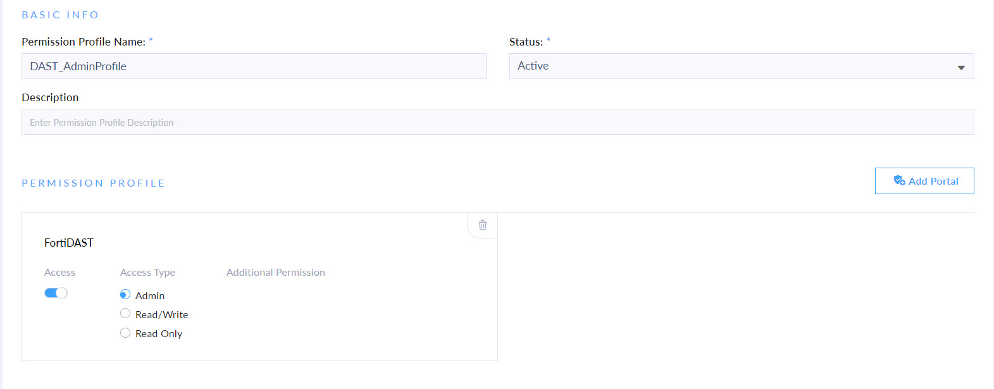Click the Additional Permission column label
This screenshot has width=994, height=389.
coord(276,272)
